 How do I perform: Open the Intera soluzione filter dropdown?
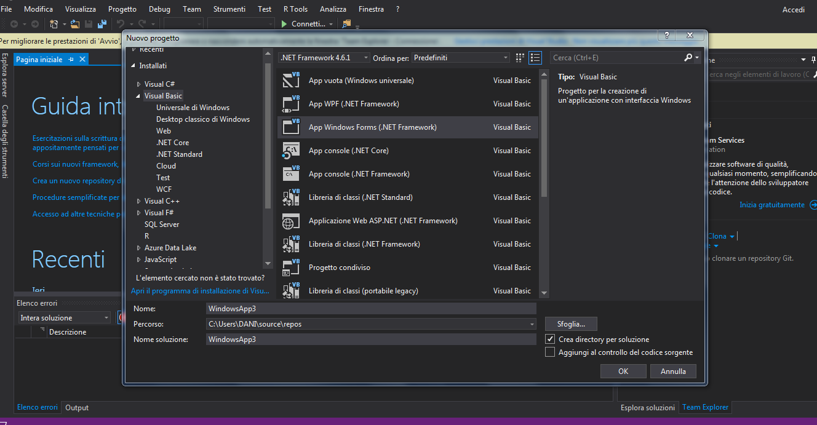click(x=64, y=317)
